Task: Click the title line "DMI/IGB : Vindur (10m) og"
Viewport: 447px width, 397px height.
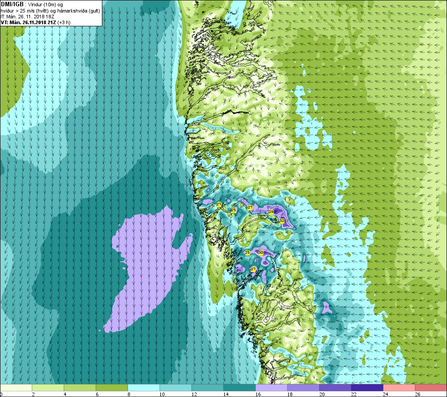Action: (32, 4)
